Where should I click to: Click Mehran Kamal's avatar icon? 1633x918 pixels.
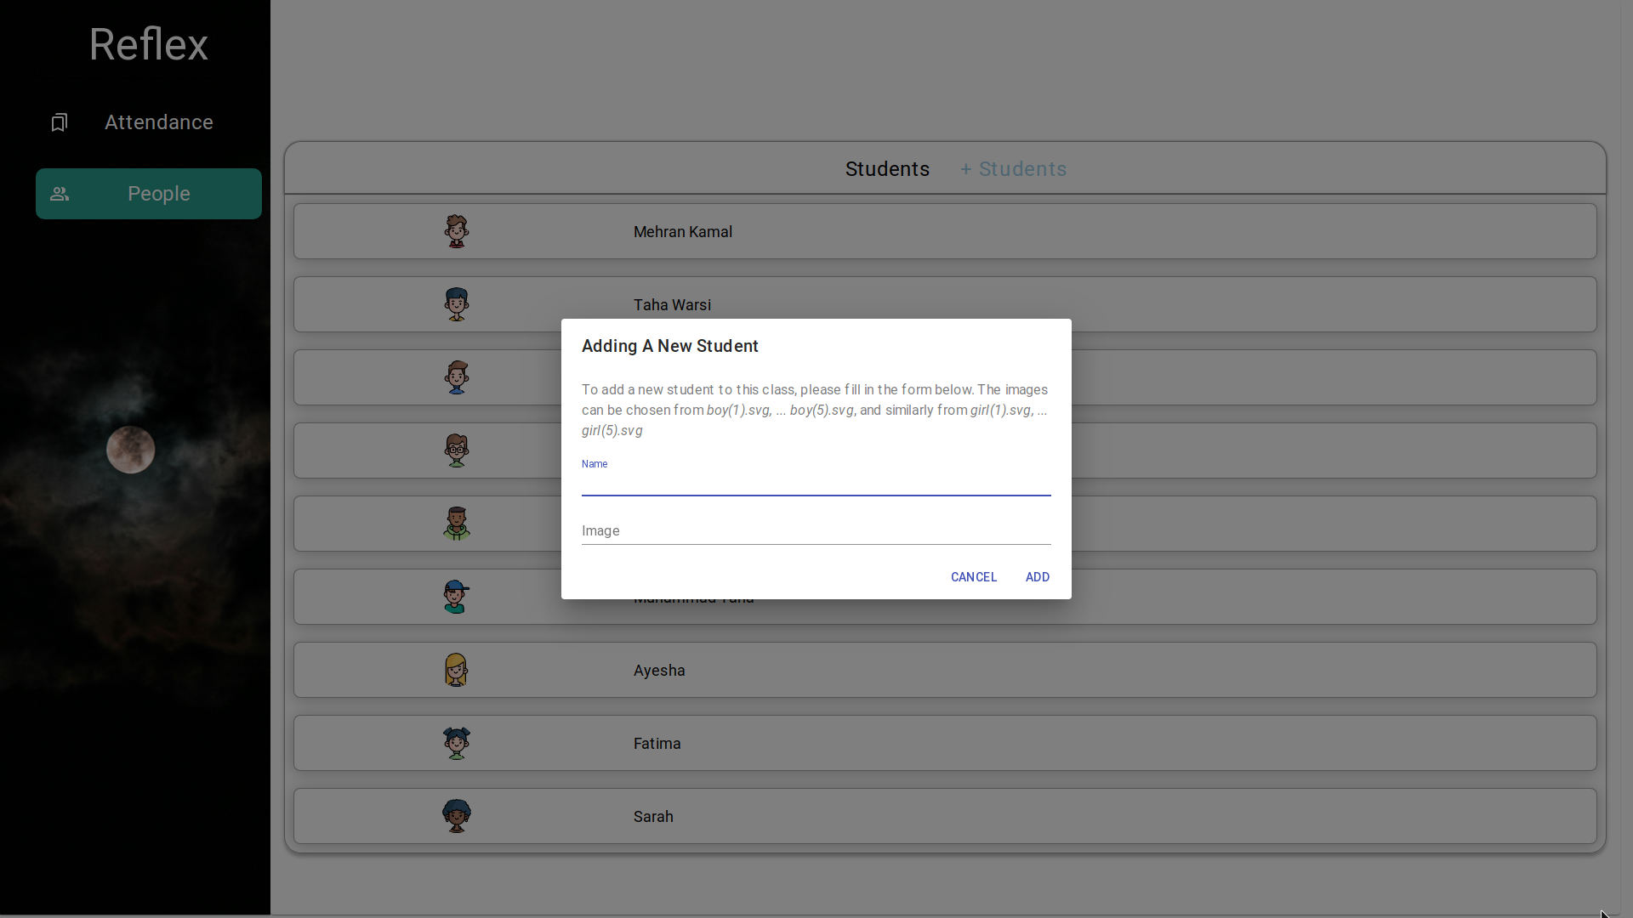click(x=457, y=231)
